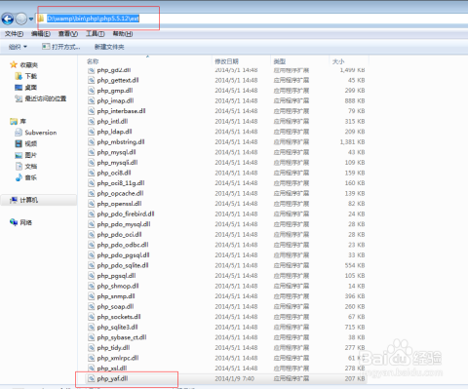Image resolution: width=468 pixels, height=389 pixels.
Task: Click the php_sqlite3.dll file name
Action: click(x=117, y=328)
